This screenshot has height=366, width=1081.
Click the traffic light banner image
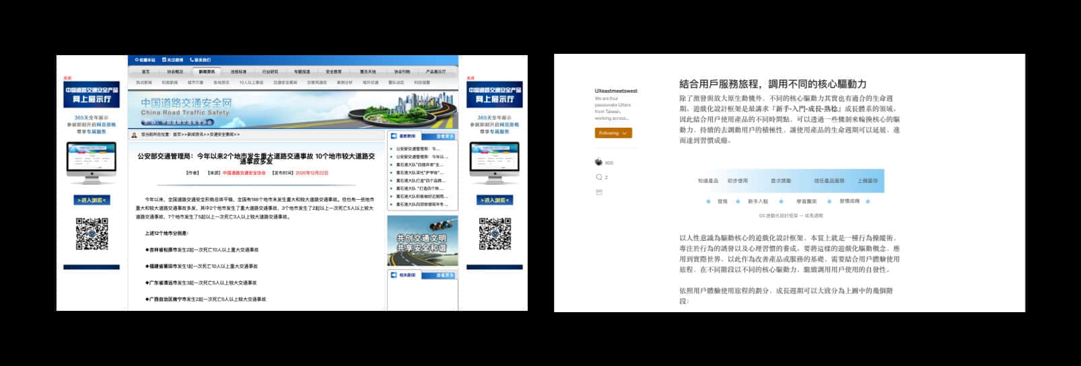[422, 241]
